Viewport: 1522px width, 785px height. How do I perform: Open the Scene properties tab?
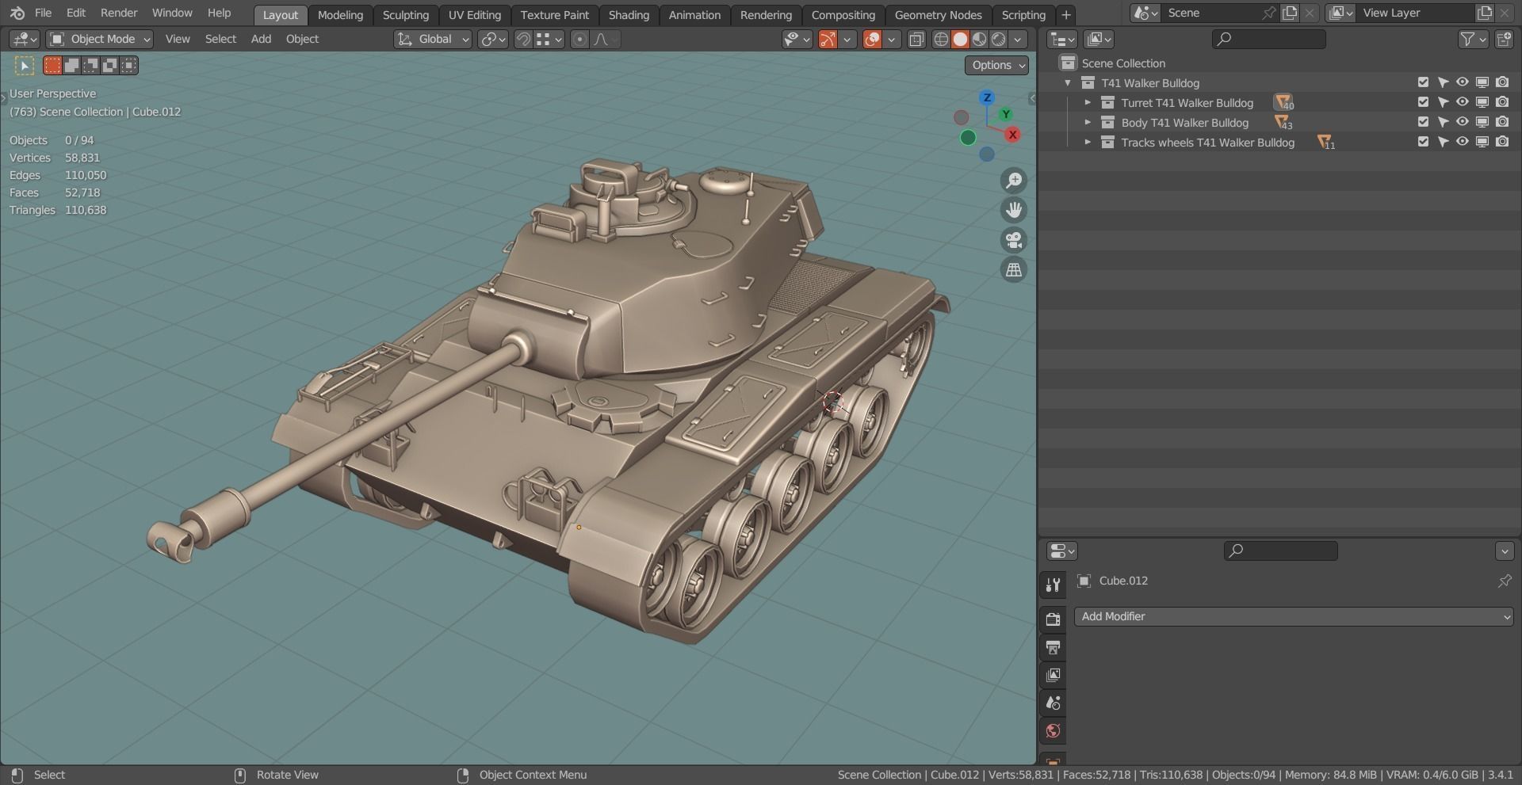tap(1053, 703)
